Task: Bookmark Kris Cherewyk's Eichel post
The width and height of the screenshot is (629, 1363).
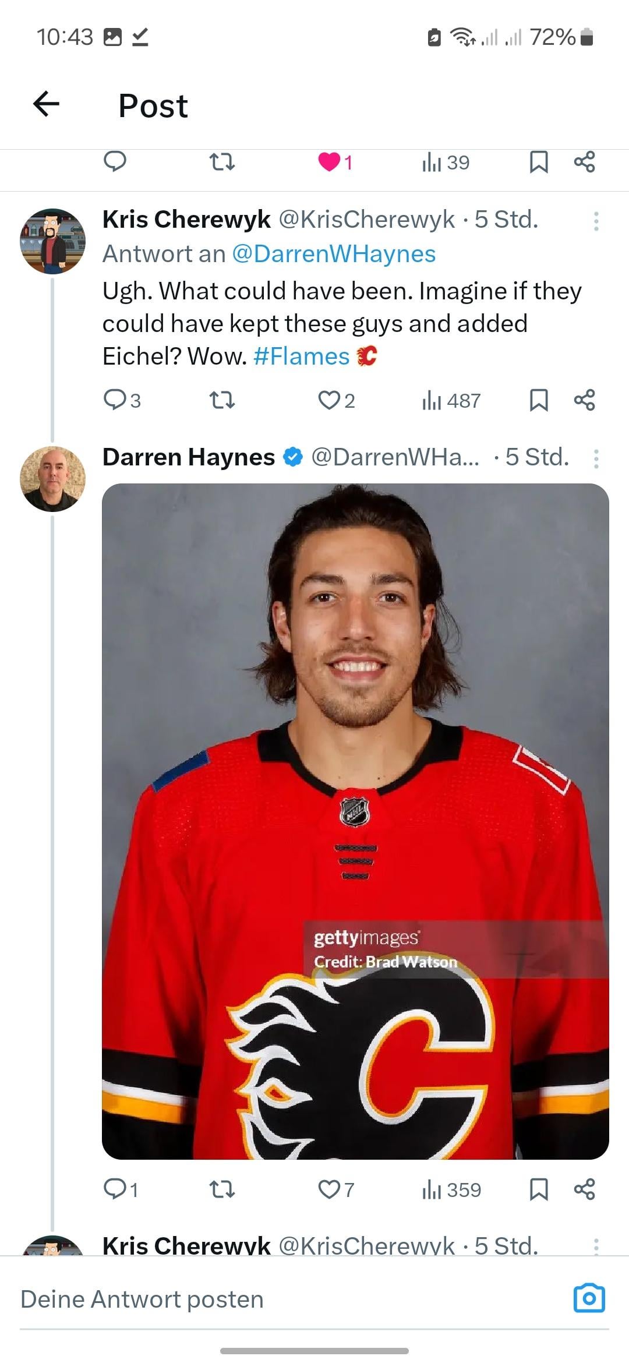Action: (538, 400)
